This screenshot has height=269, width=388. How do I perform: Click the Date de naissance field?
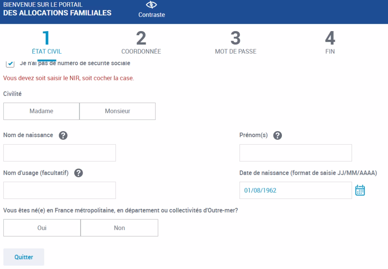click(x=296, y=190)
